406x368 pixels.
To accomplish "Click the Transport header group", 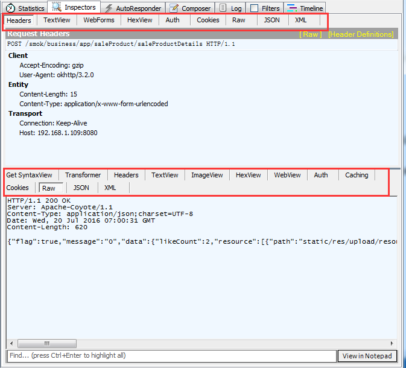I will point(25,113).
